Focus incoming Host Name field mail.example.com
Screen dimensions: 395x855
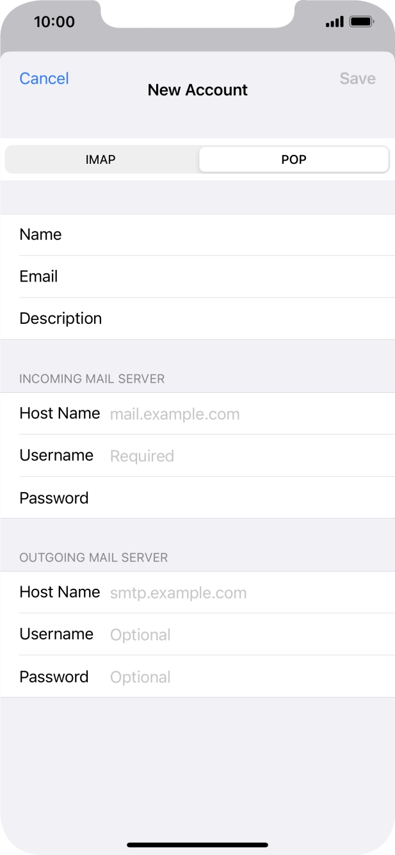coord(197,413)
